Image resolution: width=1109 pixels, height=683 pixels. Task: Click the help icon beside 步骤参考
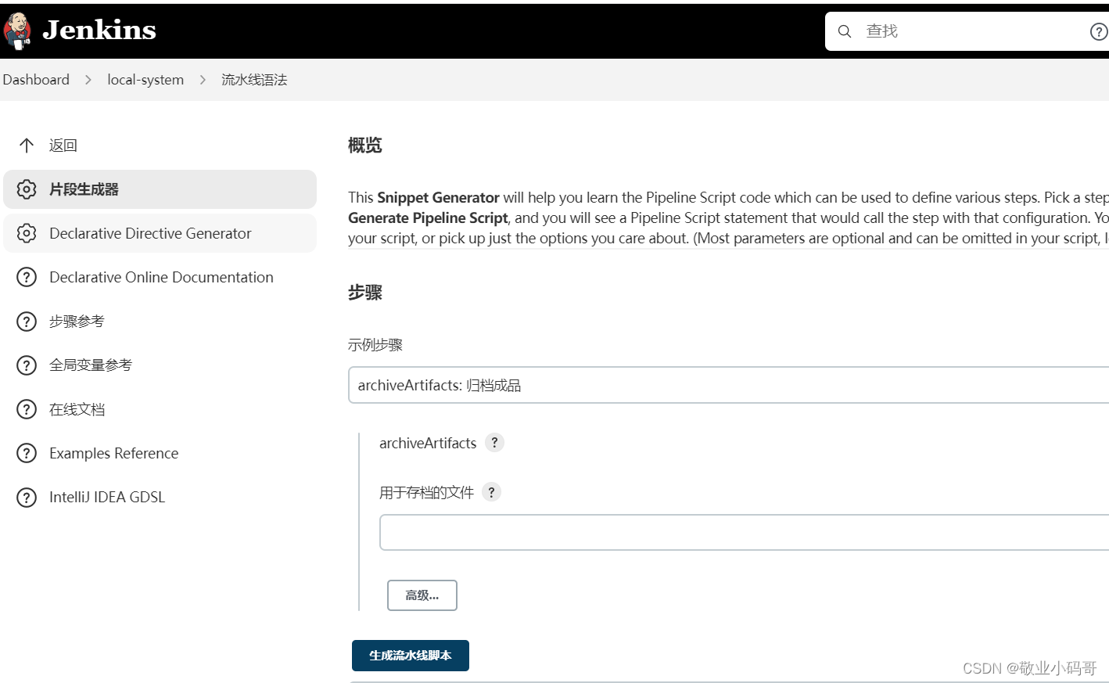27,322
